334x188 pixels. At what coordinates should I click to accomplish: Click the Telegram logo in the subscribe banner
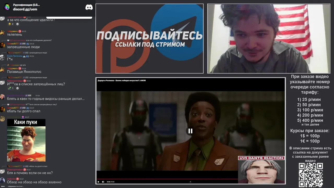[177, 33]
